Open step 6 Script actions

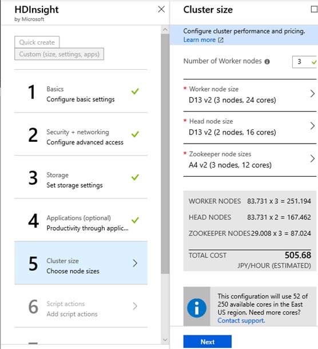tap(81, 306)
